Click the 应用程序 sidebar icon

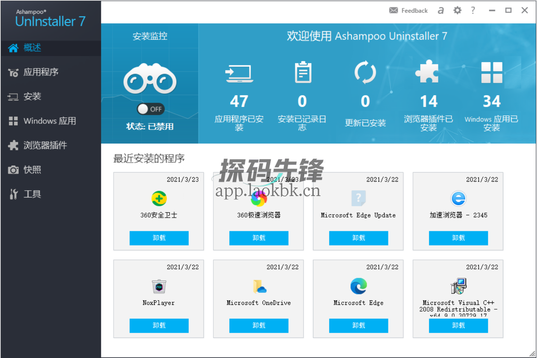click(x=13, y=72)
